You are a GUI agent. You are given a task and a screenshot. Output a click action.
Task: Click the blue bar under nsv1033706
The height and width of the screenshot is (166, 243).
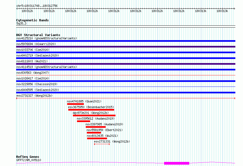pyautogui.click(x=126, y=52)
